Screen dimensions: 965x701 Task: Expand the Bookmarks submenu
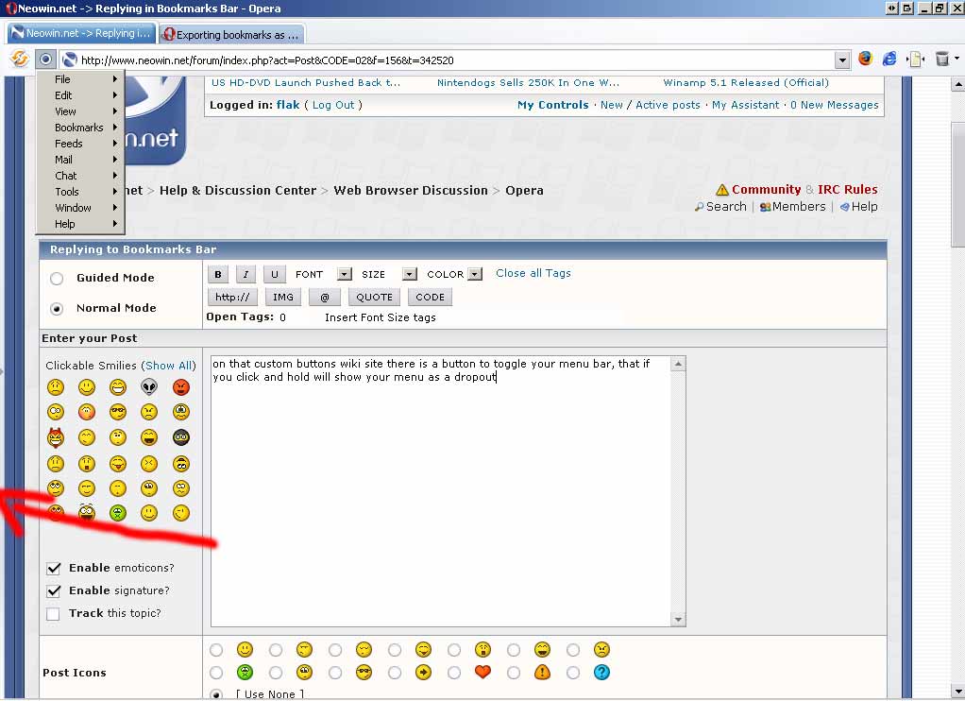pos(80,127)
